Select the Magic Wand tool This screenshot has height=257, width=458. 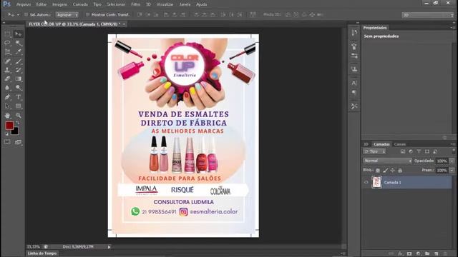click(x=19, y=43)
